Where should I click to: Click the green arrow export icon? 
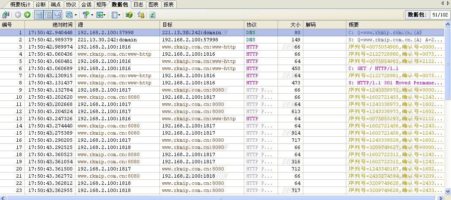click(x=99, y=15)
